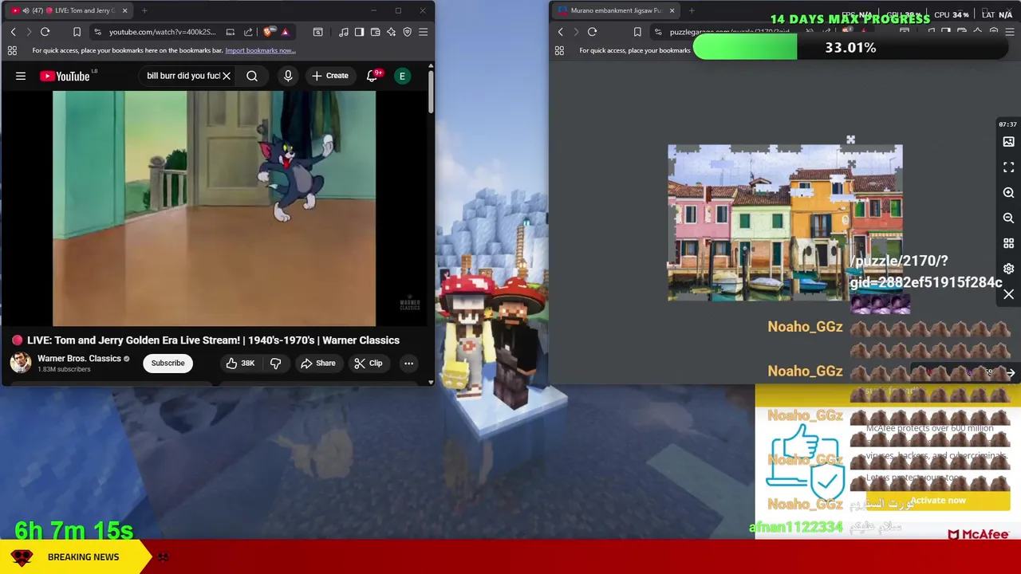Share the page from the YouTube address bar
Image resolution: width=1021 pixels, height=574 pixels.
coord(248,32)
